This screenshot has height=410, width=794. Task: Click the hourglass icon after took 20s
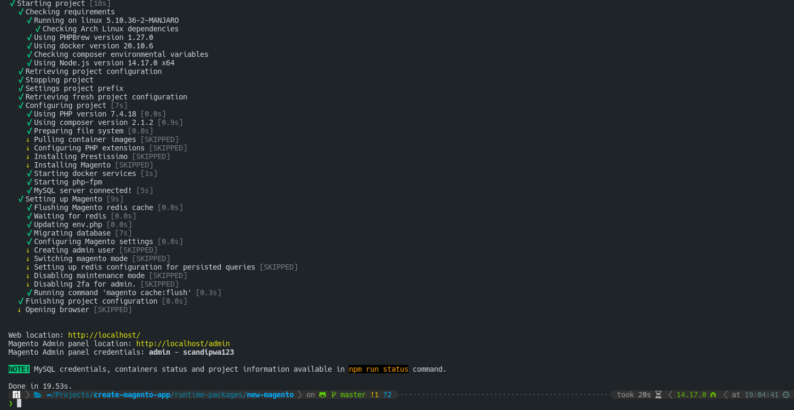[x=658, y=395]
